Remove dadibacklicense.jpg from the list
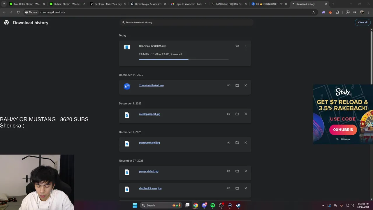This screenshot has width=373, height=210. (x=246, y=188)
